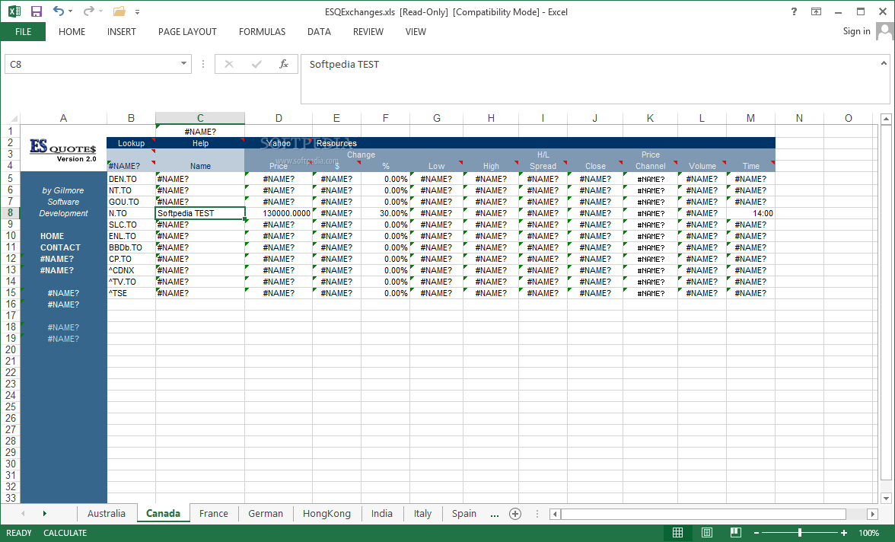Switch to the France sheet tab

[x=213, y=513]
